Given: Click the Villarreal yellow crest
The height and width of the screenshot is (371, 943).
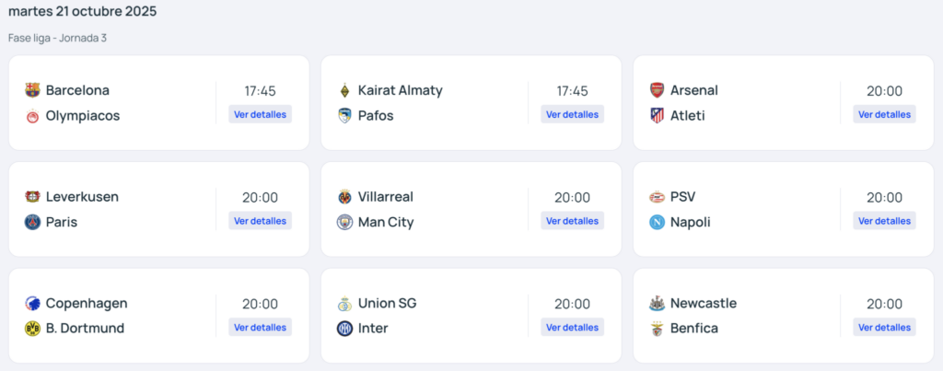Looking at the screenshot, I should click(x=344, y=197).
